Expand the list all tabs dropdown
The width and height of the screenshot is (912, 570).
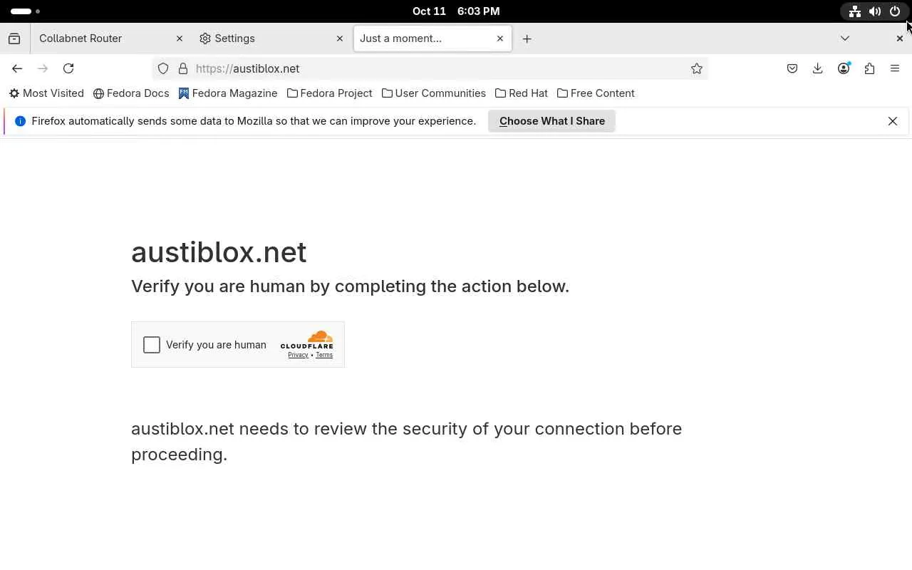pyautogui.click(x=845, y=38)
